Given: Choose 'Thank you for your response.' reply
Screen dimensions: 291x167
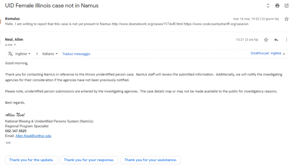Looking at the screenshot, I should click(89, 160).
